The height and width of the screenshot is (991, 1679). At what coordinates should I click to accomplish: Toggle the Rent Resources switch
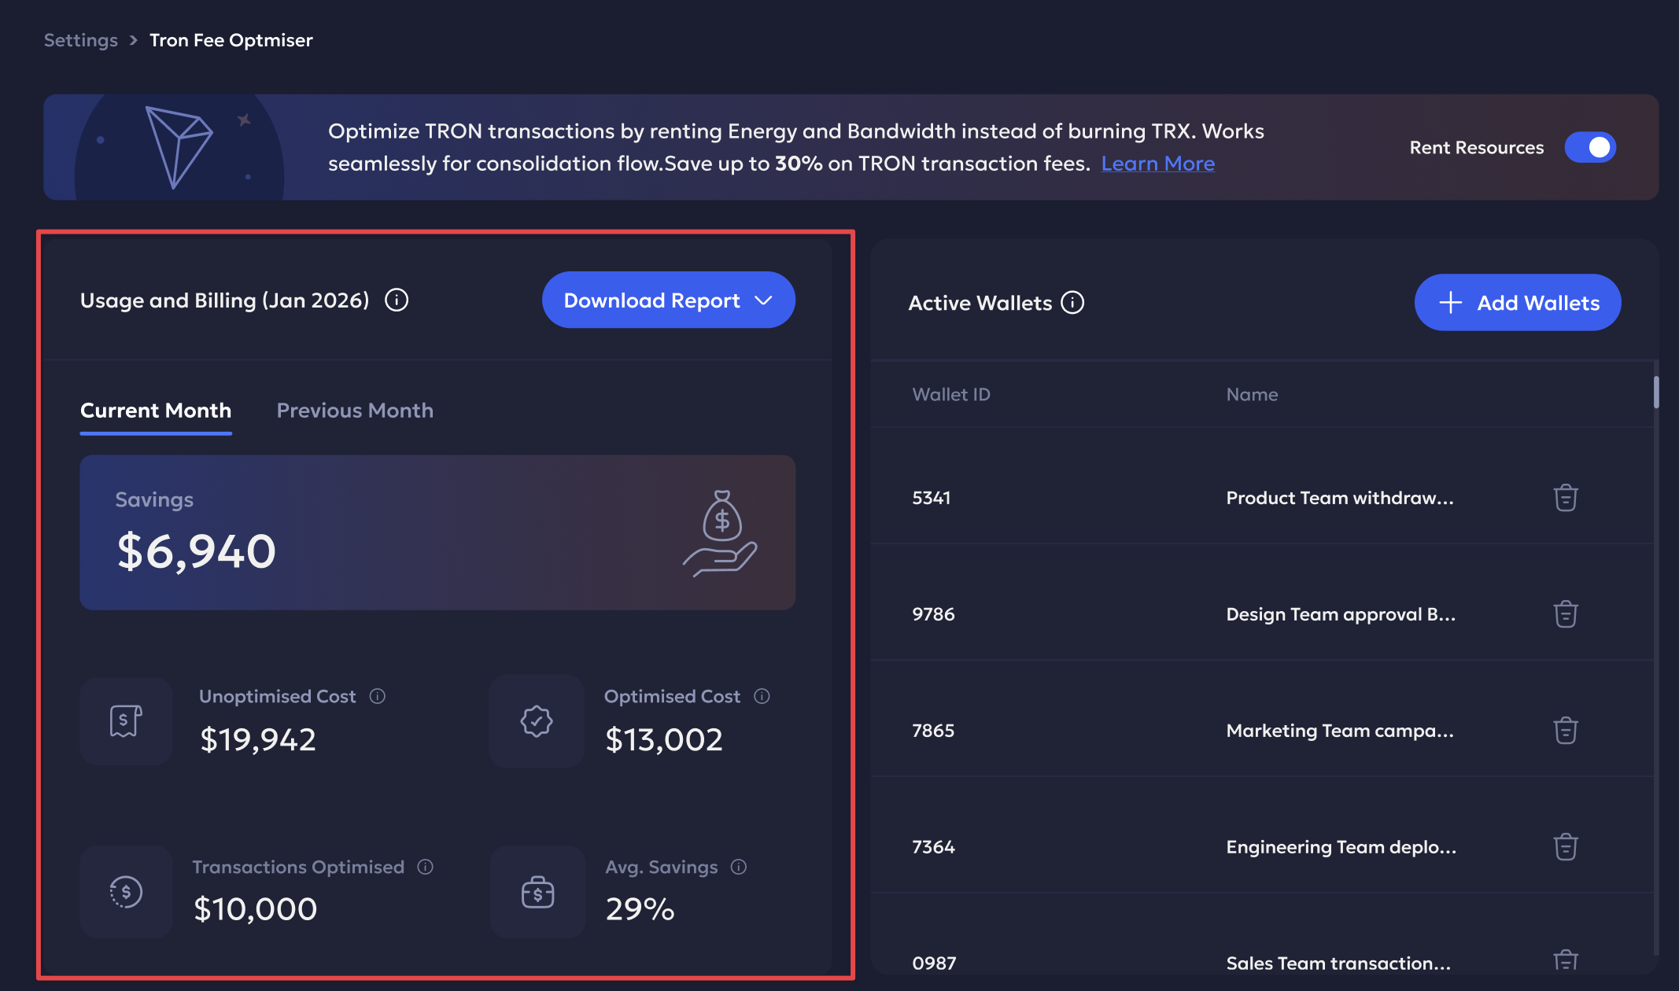1590,147
